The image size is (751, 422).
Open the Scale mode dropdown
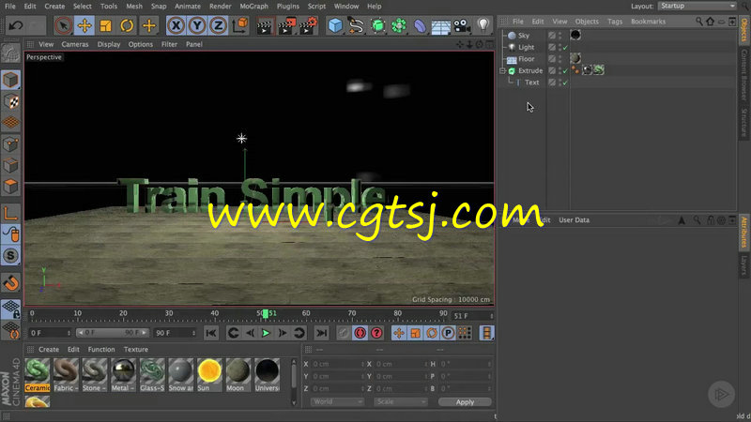[x=401, y=402]
